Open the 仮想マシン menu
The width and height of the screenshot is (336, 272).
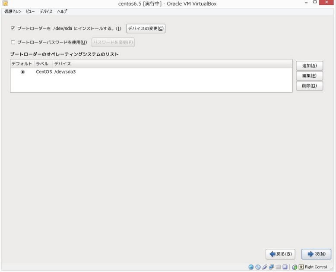(13, 12)
